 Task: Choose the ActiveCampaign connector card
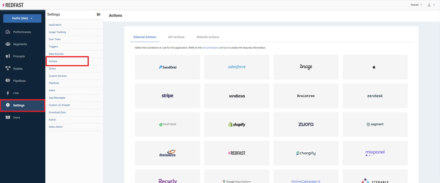(x=306, y=176)
